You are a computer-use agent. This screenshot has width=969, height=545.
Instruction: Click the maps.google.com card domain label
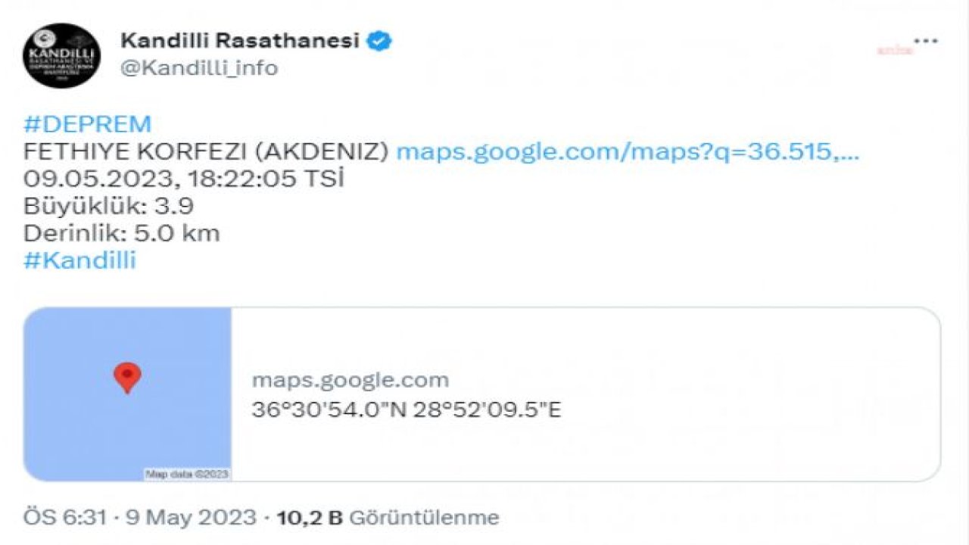click(350, 379)
